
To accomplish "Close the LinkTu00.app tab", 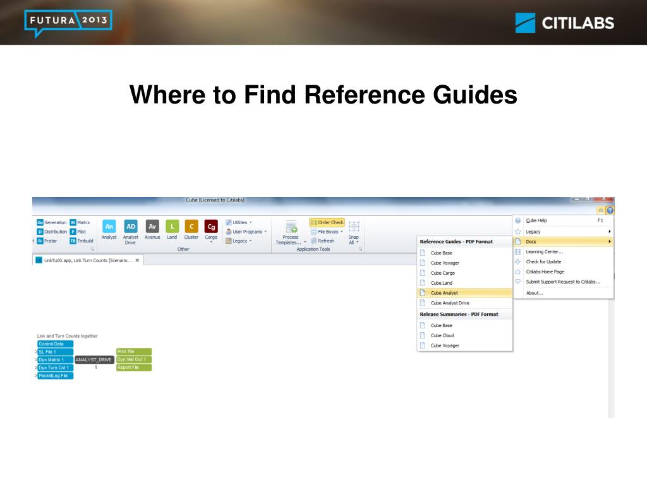I will coord(137,260).
